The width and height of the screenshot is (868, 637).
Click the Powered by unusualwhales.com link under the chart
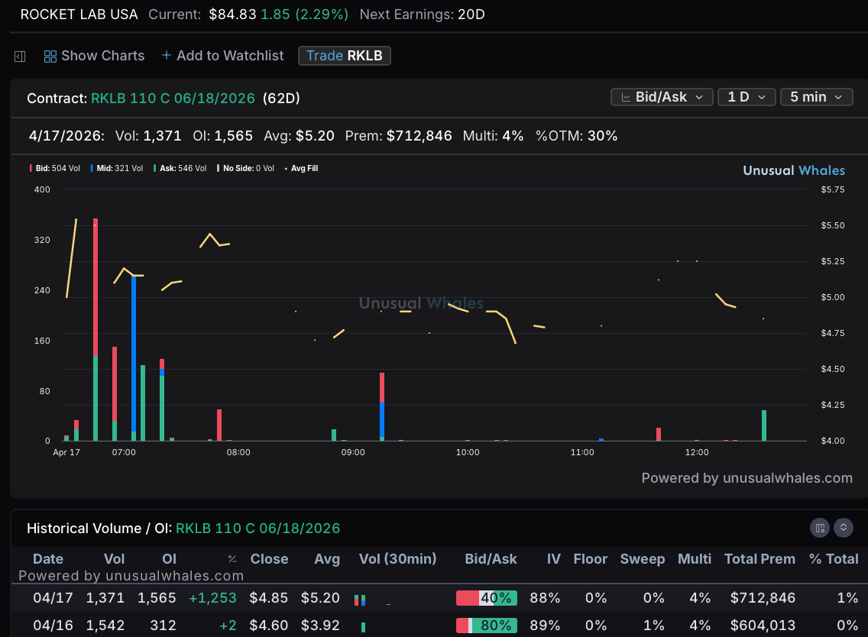(x=747, y=478)
